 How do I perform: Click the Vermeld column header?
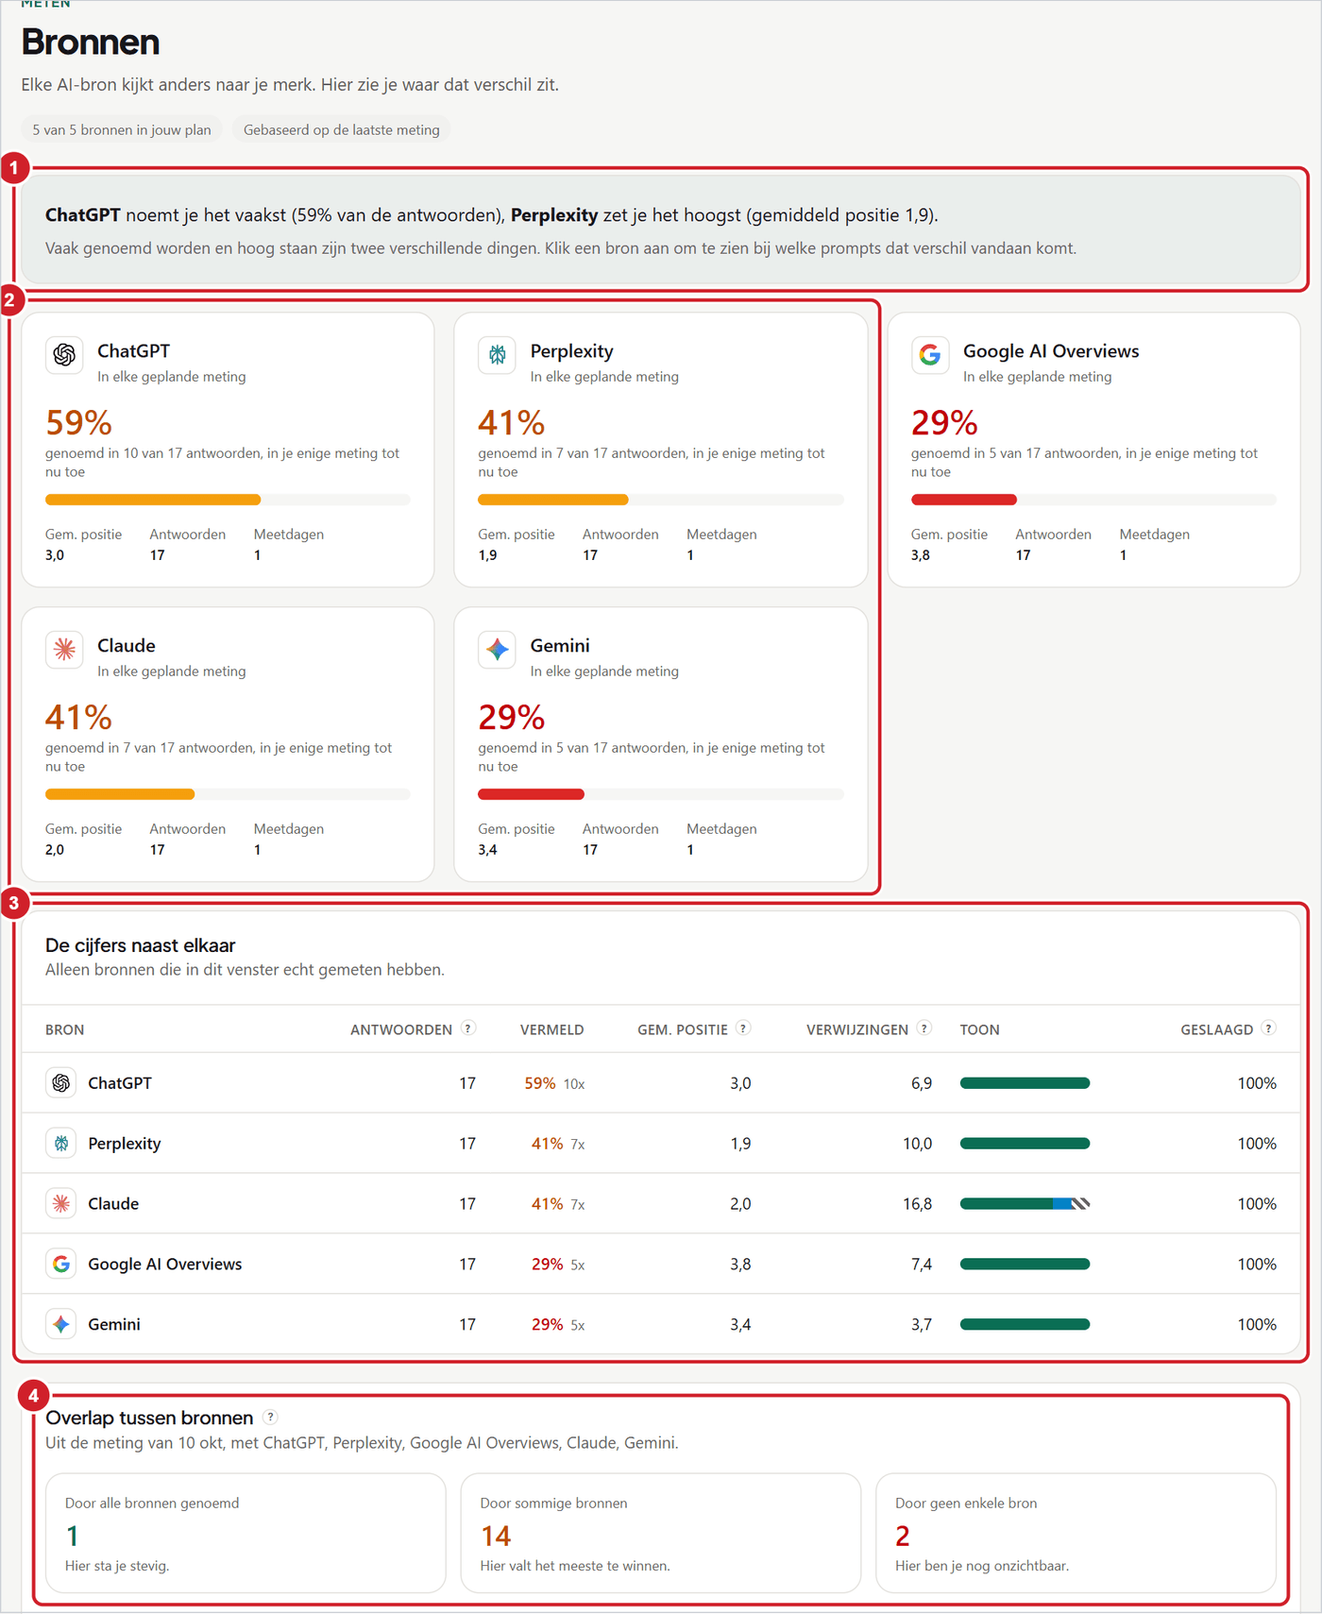[552, 1029]
